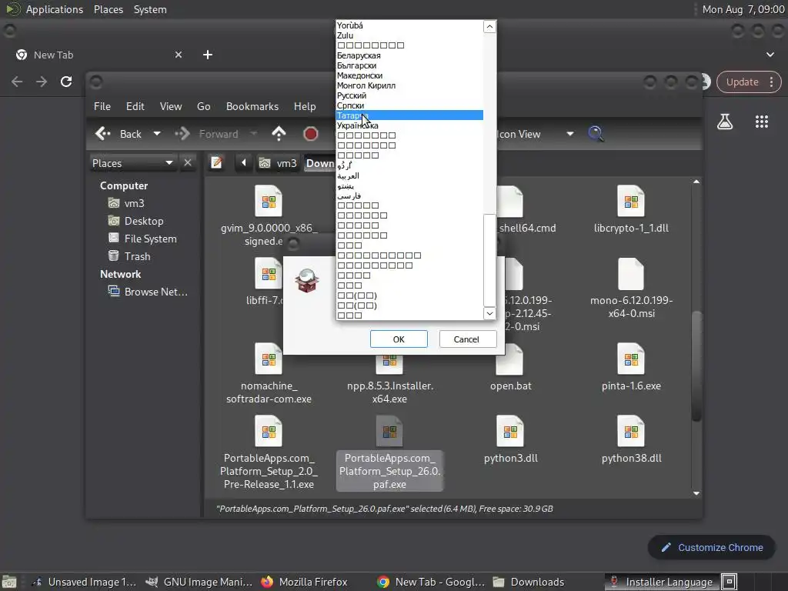Open the Icon View mode dropdown

click(536, 134)
